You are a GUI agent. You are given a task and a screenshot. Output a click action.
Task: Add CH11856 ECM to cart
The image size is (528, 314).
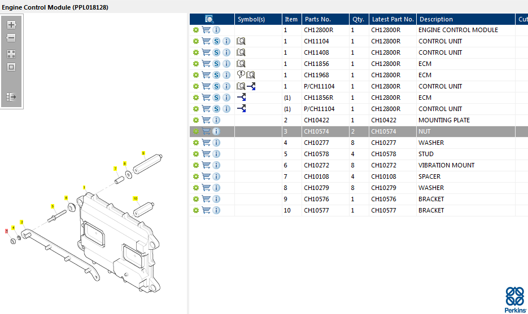click(x=206, y=64)
